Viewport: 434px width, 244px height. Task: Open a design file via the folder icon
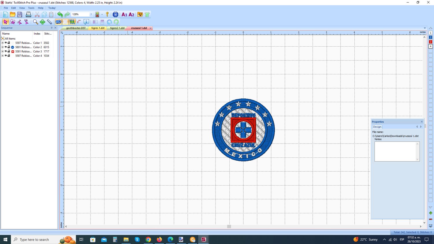[x=12, y=14]
